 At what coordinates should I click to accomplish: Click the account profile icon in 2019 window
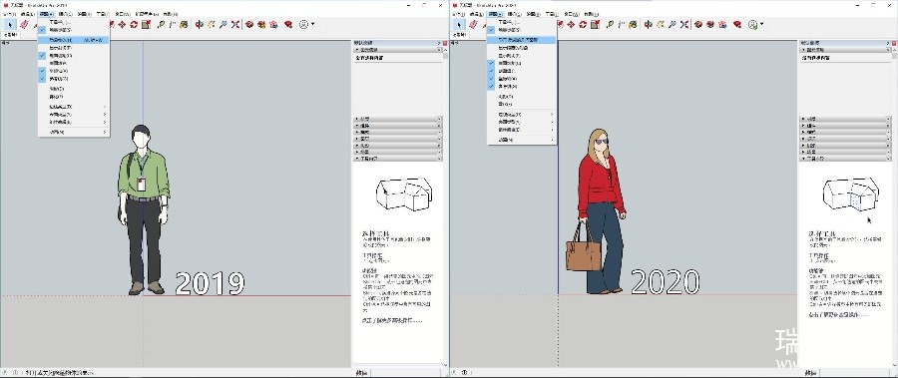tap(303, 25)
